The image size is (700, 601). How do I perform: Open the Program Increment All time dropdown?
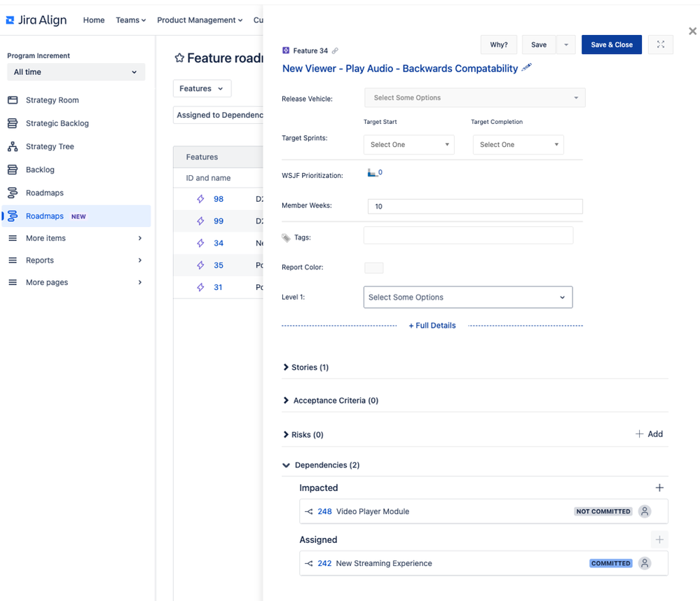(76, 72)
